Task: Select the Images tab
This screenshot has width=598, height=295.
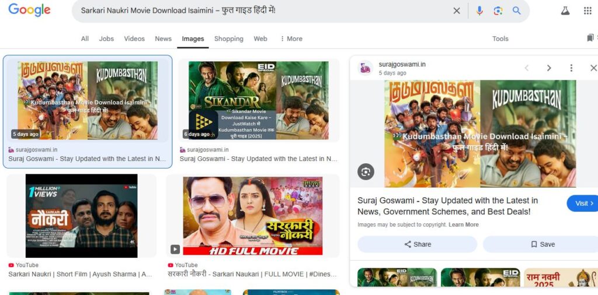Action: [193, 38]
